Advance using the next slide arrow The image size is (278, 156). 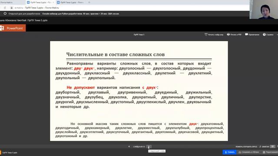[149, 146]
